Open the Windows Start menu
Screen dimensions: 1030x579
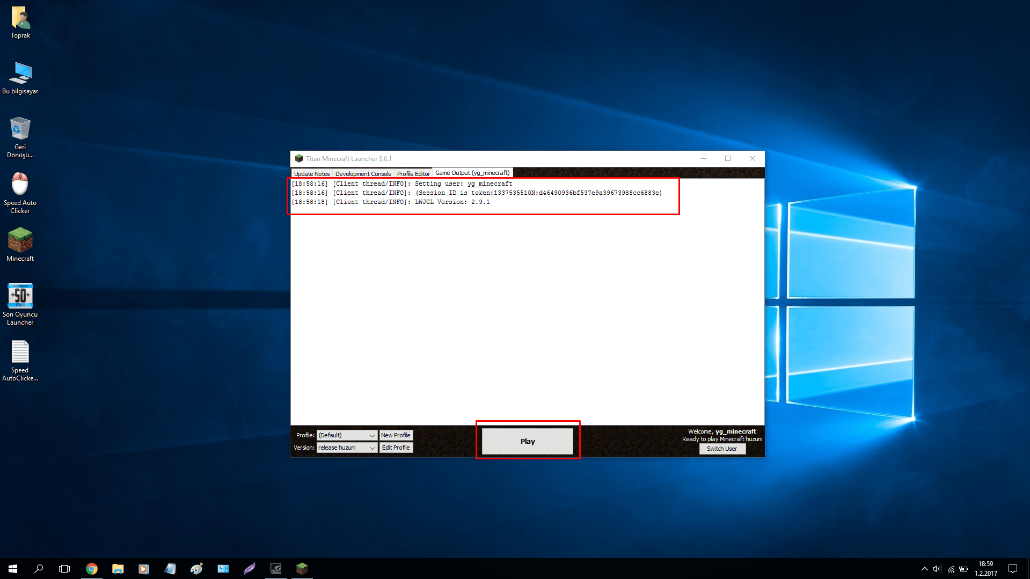[13, 569]
